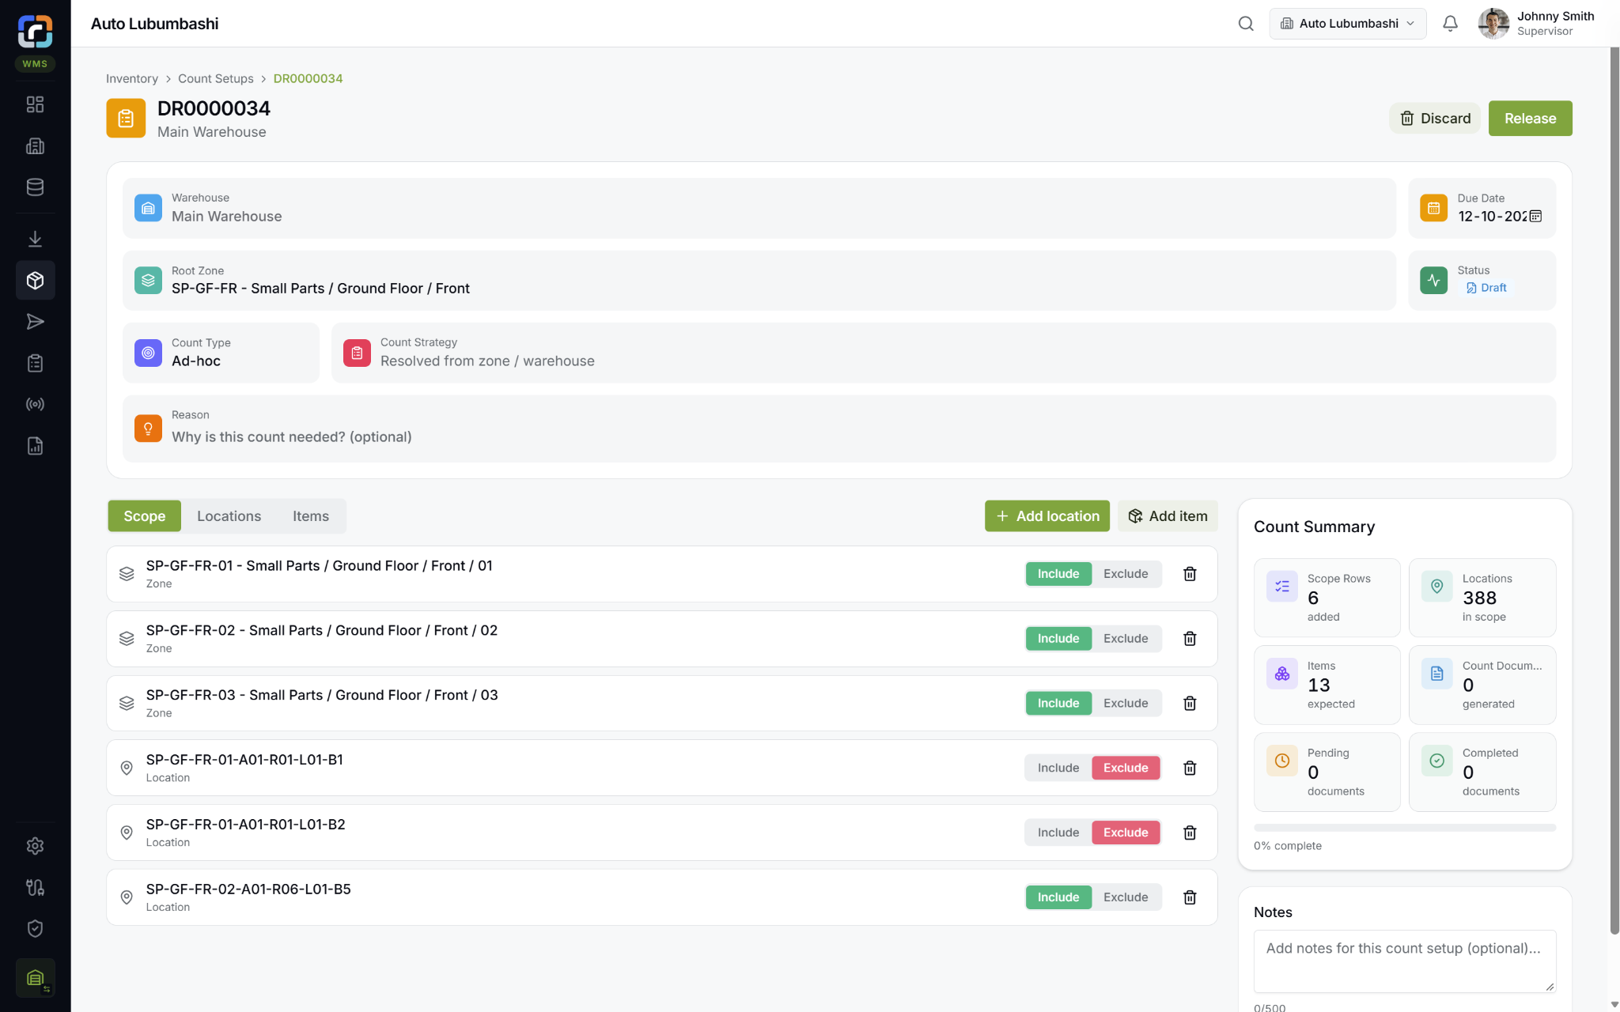Click the orange count setup document icon
This screenshot has height=1012, width=1620.
tap(126, 119)
